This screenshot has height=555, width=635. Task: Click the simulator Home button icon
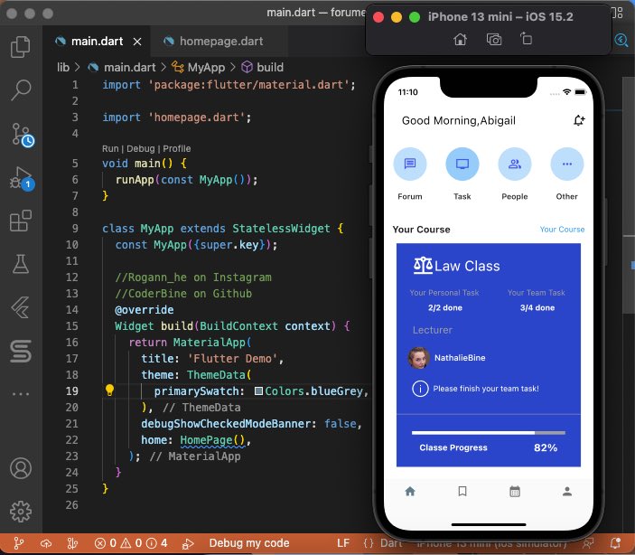click(x=460, y=40)
